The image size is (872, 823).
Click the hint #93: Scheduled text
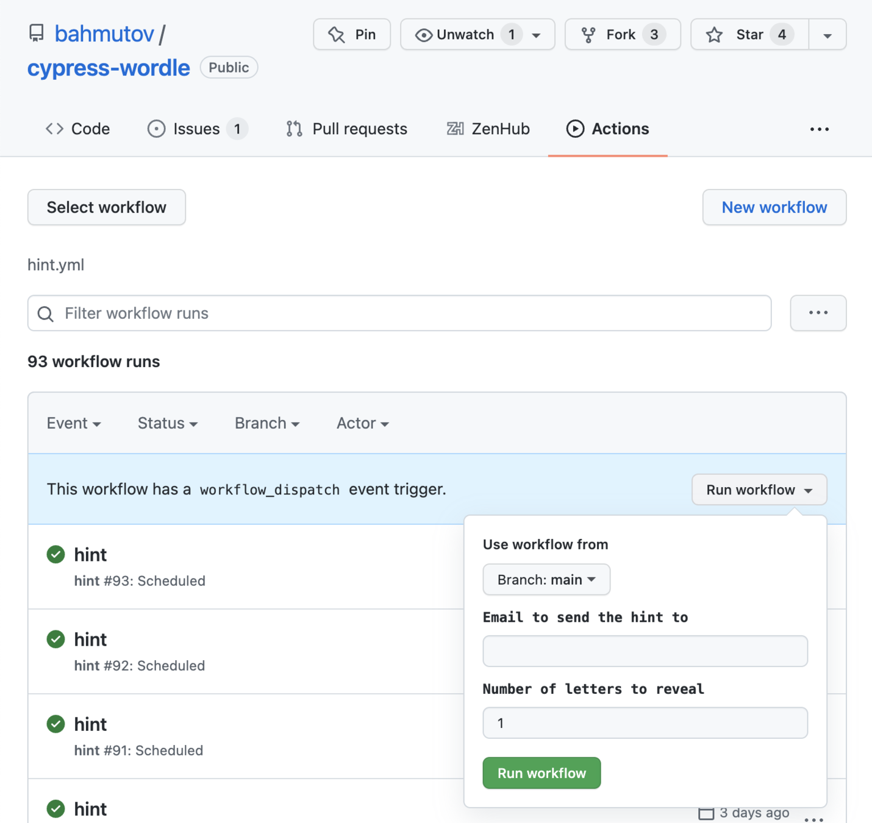pos(140,581)
